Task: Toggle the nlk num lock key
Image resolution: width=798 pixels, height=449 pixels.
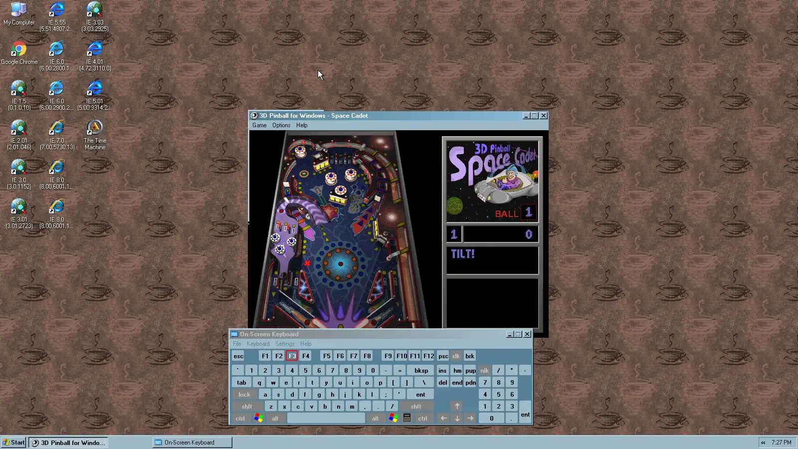Action: coord(484,370)
